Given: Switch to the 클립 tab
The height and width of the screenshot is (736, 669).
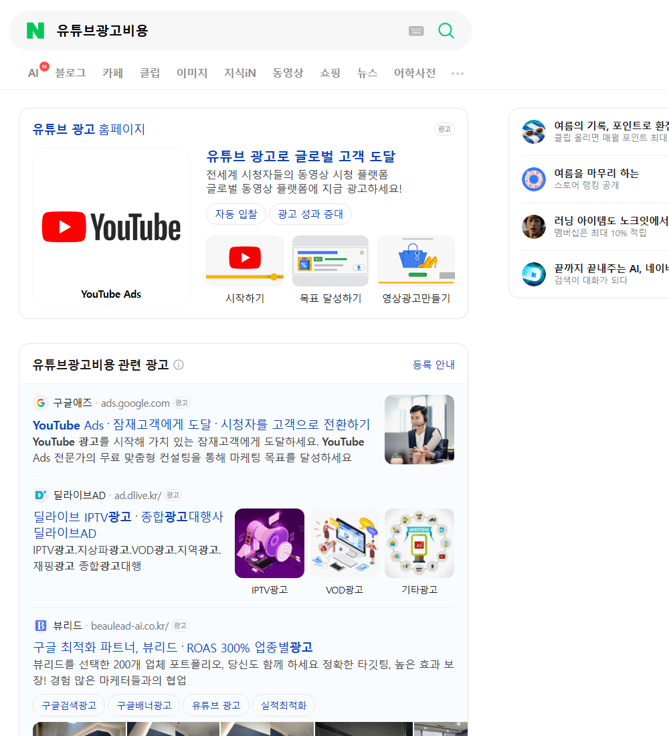Looking at the screenshot, I should (x=150, y=73).
